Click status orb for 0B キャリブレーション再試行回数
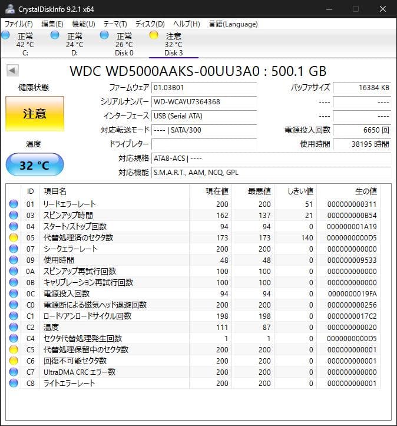The height and width of the screenshot is (426, 397). point(14,282)
